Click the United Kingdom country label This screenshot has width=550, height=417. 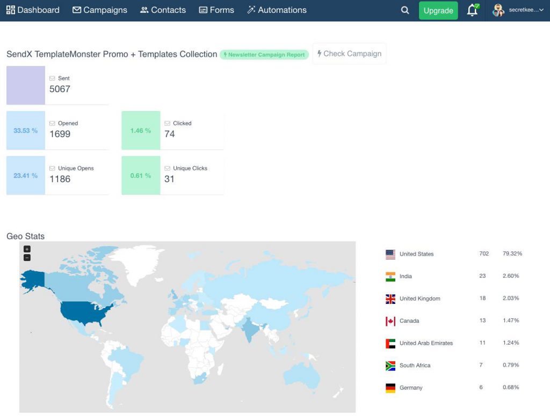[419, 299]
